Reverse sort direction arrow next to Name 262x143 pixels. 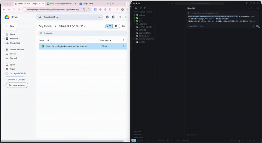click(x=48, y=40)
